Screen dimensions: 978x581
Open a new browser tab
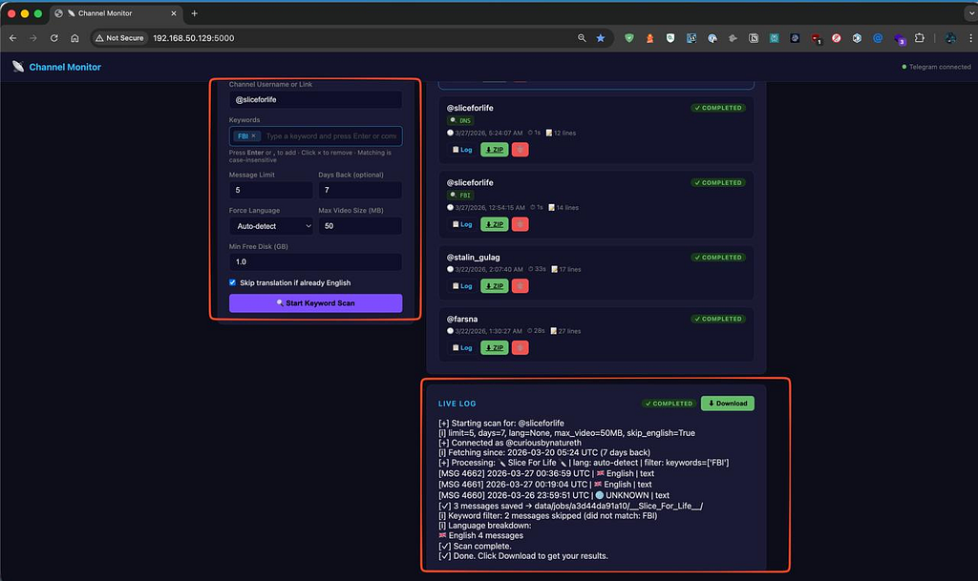click(195, 13)
